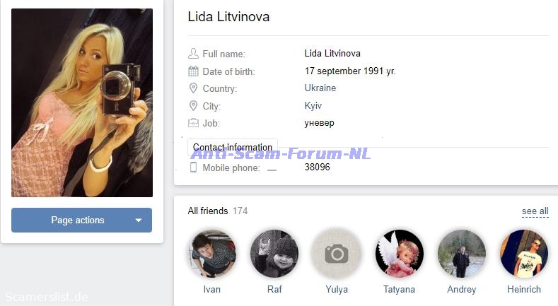The height and width of the screenshot is (306, 558).
Task: Click the location pin icon beside Country
Action: [193, 88]
